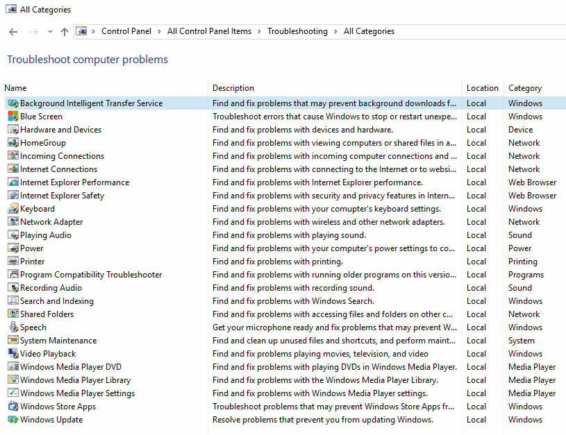This screenshot has height=435, width=566.
Task: Open Internet Connections troubleshooter name
Action: tap(58, 169)
